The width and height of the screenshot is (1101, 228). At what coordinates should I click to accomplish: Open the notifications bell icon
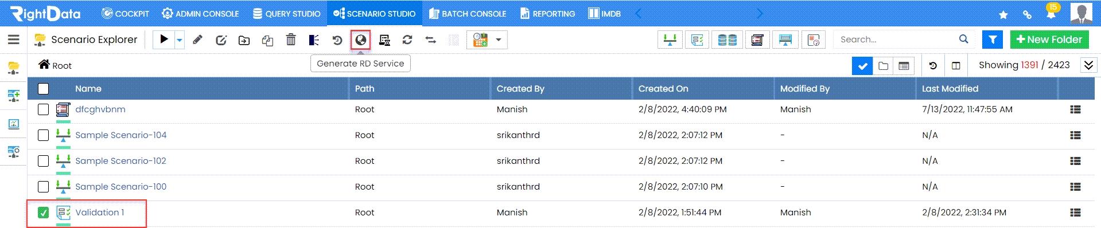click(1051, 13)
